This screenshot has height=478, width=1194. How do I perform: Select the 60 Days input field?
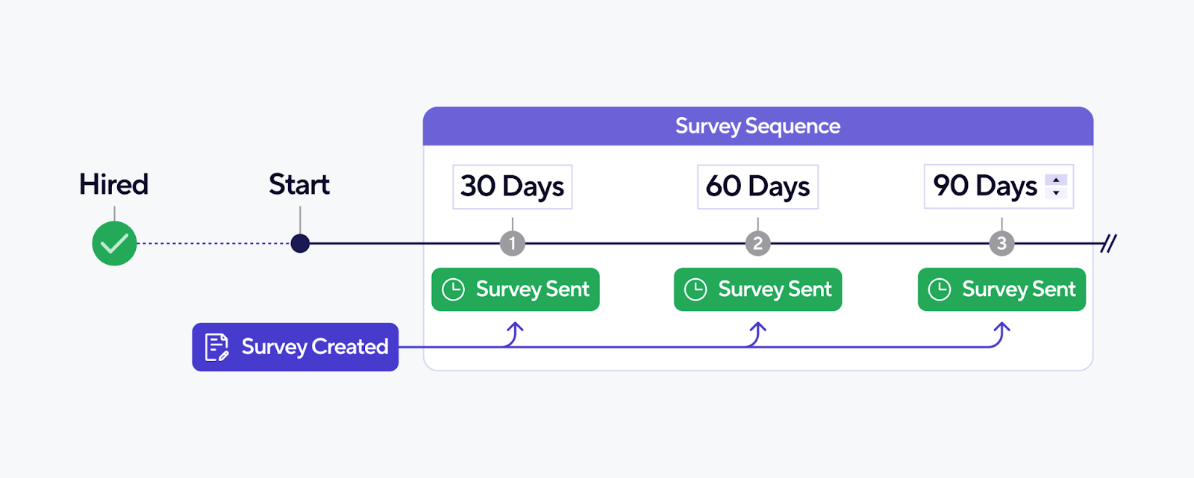tap(757, 186)
